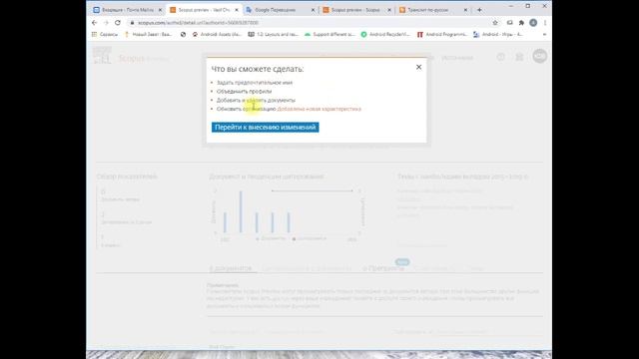Close the Google Переводчик tab
This screenshot has width=639, height=359.
coord(313,10)
